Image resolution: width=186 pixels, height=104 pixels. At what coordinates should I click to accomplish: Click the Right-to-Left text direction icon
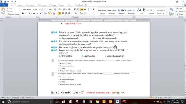(85, 10)
